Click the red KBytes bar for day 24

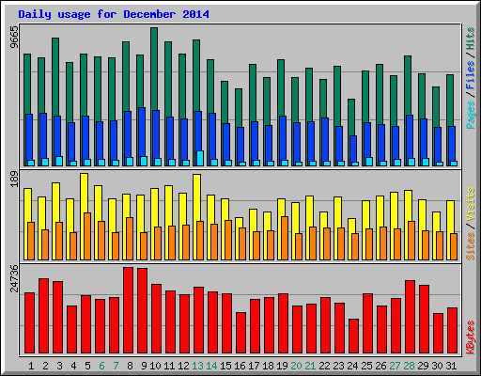(353, 336)
